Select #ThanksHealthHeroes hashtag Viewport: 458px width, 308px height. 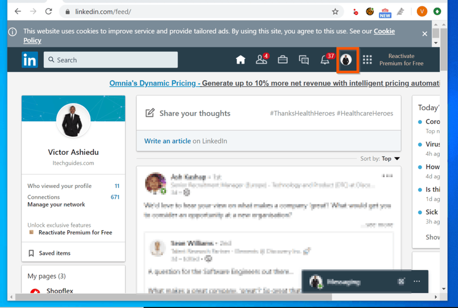point(302,114)
